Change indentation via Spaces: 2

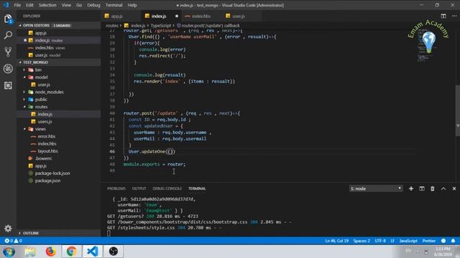pos(362,241)
